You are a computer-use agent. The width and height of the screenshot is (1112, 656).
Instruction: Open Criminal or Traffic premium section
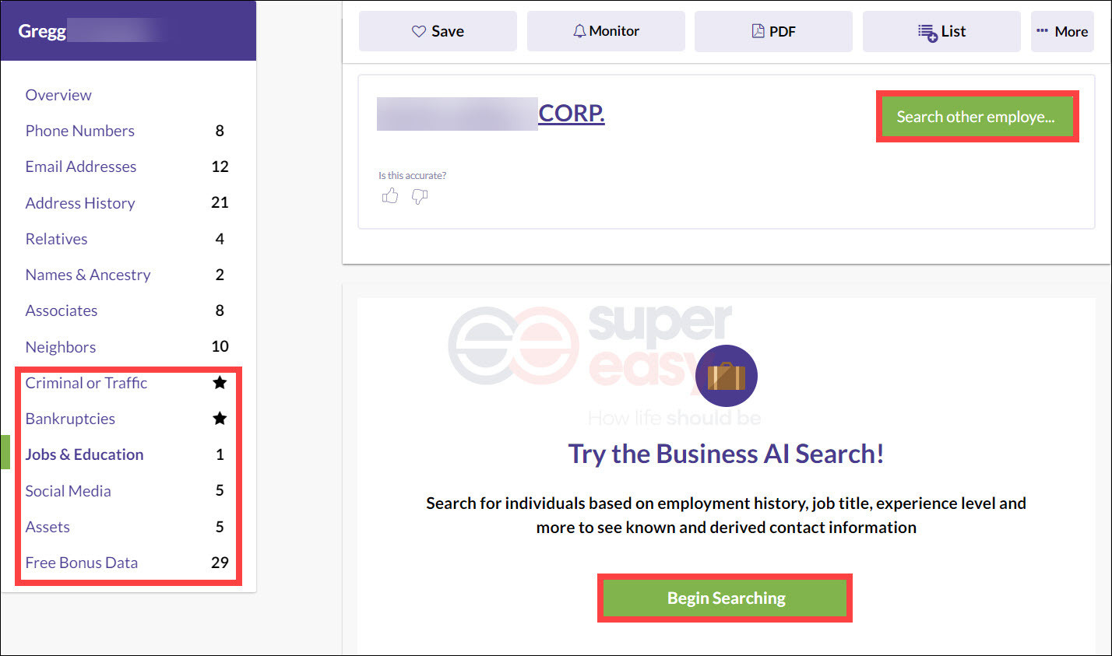click(x=125, y=383)
